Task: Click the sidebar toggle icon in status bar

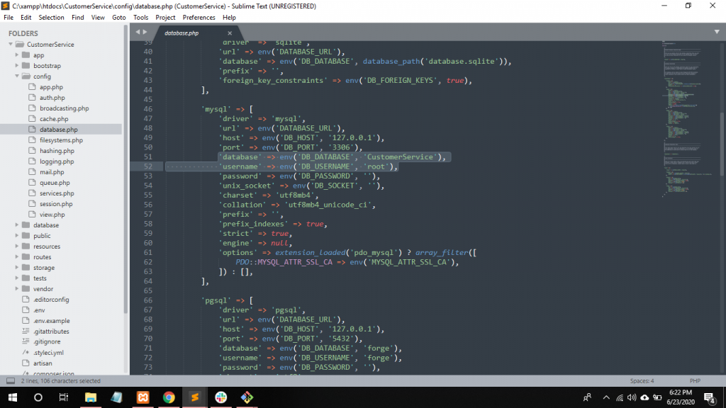Action: point(10,381)
